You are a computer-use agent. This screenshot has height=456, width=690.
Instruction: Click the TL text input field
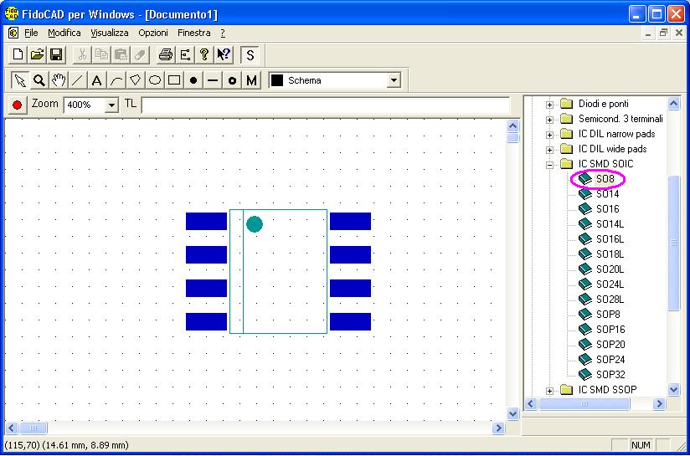[x=325, y=105]
